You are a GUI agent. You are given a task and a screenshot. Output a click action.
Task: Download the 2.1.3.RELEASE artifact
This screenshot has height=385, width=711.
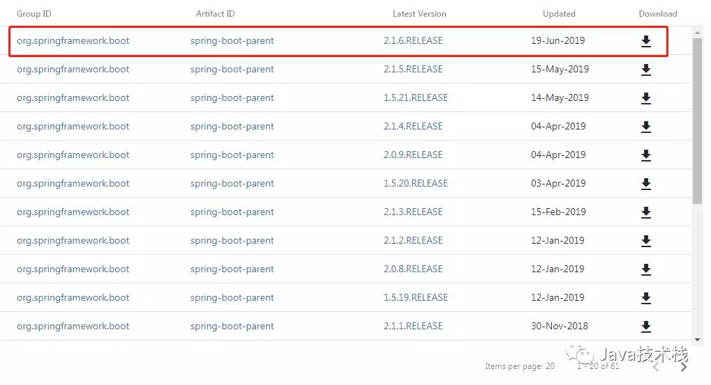tap(645, 212)
